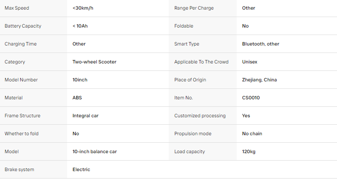Click the 120kg load capacity value
The height and width of the screenshot is (179, 337).
(x=248, y=151)
